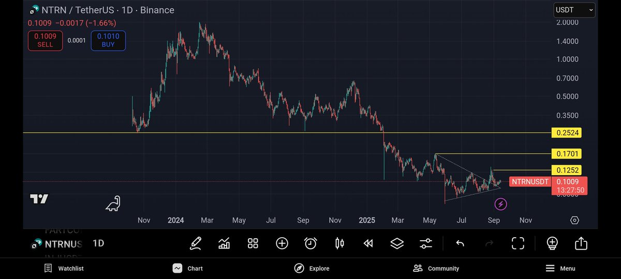Viewport: 621px width, 279px height.
Task: Open price scale settings hexagon icon
Action: 574,220
